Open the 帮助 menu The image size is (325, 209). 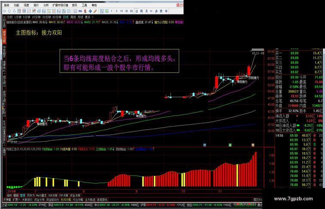click(x=94, y=6)
